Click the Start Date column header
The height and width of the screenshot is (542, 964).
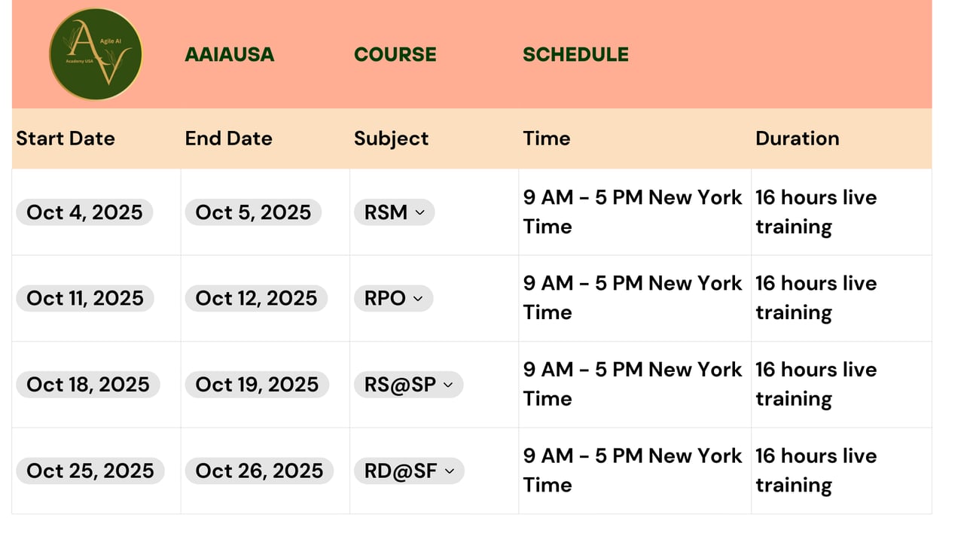point(66,139)
